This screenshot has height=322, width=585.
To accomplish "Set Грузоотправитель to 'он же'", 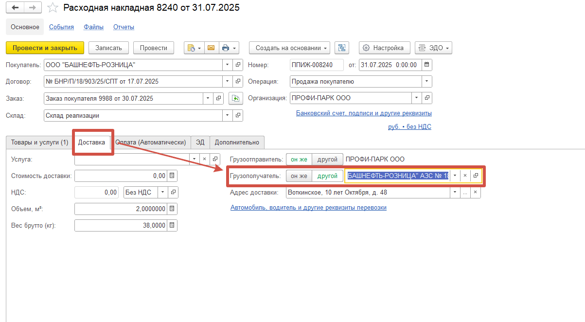I will (299, 159).
